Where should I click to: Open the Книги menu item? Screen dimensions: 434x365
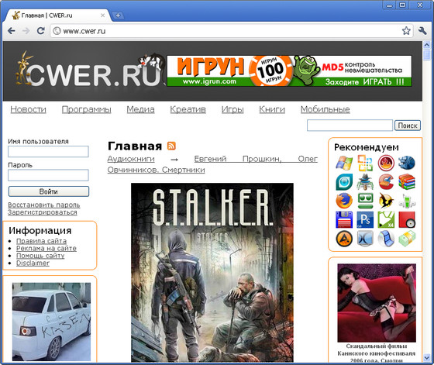tap(272, 109)
